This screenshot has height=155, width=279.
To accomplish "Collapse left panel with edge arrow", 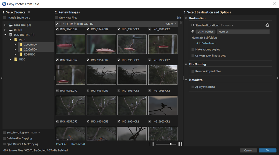I will click(2, 78).
